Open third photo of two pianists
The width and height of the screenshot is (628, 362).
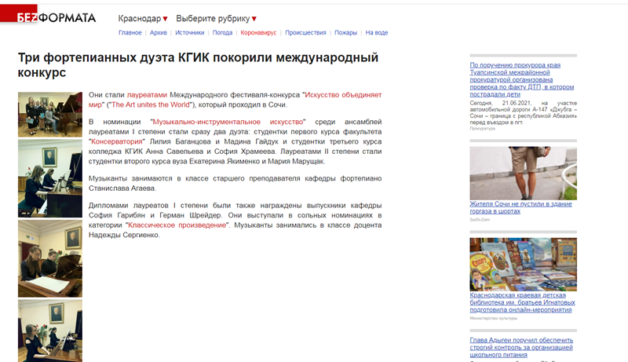(x=50, y=258)
